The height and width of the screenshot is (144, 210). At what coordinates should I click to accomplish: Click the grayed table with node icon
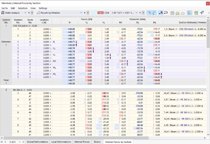183,13
